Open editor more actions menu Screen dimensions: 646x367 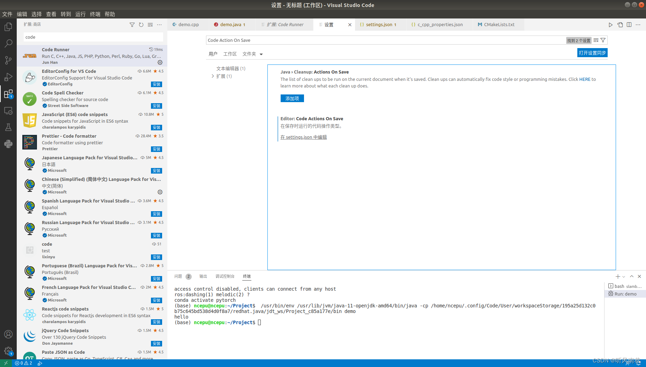click(638, 25)
